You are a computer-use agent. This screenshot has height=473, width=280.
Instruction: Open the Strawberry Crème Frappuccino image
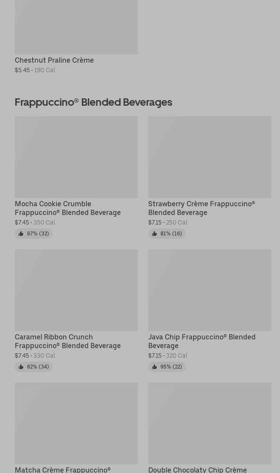coord(210,157)
